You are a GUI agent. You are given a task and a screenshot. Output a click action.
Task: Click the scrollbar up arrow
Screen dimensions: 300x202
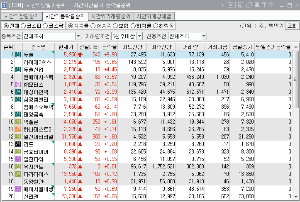296,47
